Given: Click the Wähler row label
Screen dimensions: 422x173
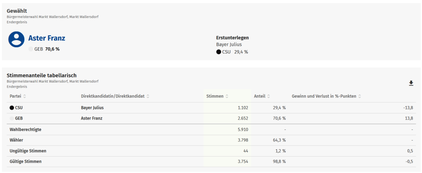Looking at the screenshot, I should (16, 140).
